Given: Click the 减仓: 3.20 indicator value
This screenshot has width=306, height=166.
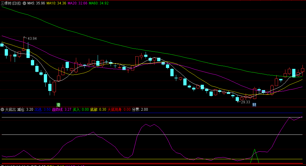Looking at the screenshot, I should point(25,109).
